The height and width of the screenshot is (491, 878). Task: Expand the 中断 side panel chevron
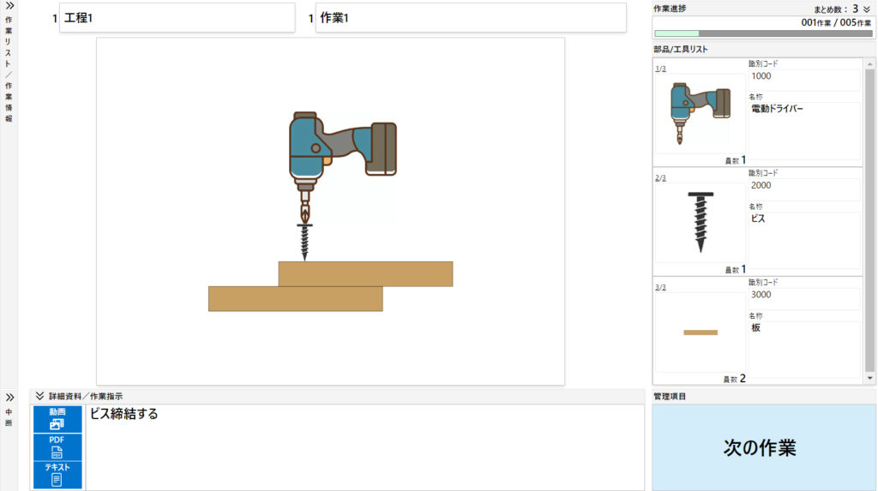[9, 398]
